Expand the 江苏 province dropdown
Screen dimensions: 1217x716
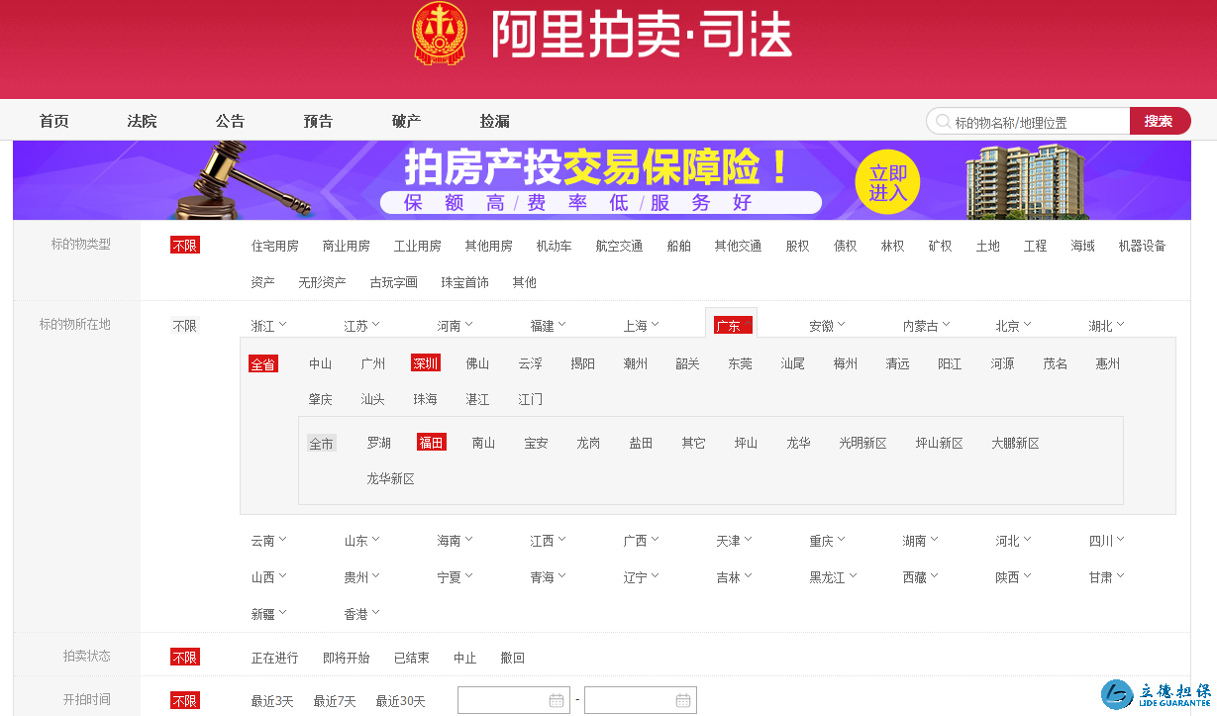coord(361,326)
